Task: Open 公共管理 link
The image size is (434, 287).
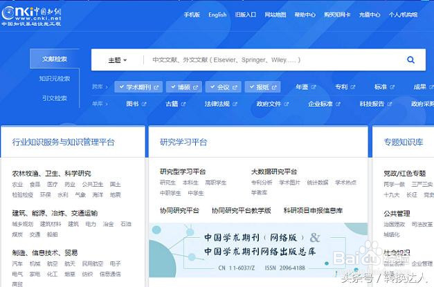Action: pyautogui.click(x=397, y=214)
